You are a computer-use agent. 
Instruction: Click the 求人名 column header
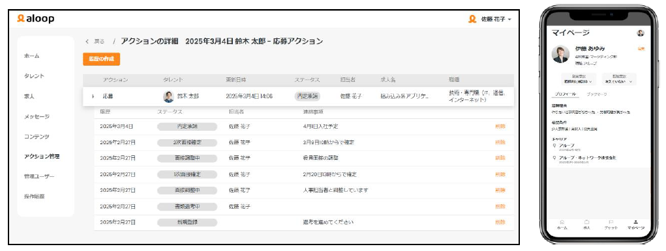387,79
